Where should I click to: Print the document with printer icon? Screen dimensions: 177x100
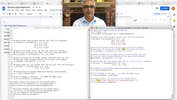click(x=10, y=14)
